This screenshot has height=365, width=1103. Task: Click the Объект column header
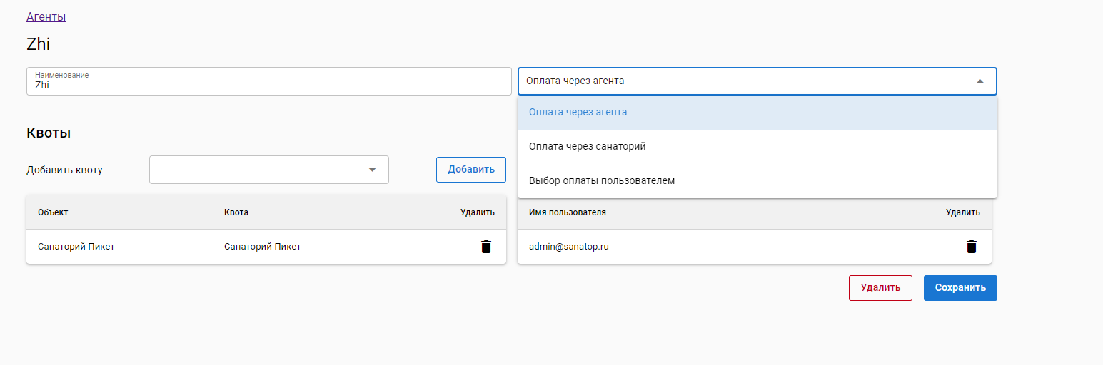click(x=54, y=212)
